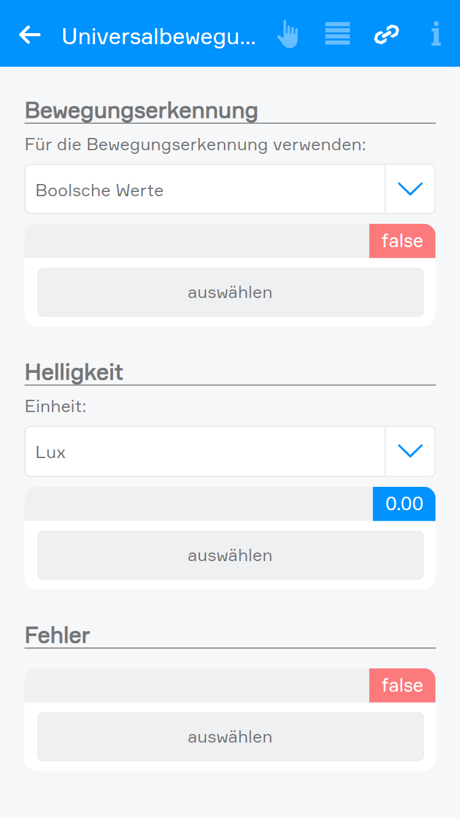Open the 'Lux' unit dropdown field

[x=205, y=452]
